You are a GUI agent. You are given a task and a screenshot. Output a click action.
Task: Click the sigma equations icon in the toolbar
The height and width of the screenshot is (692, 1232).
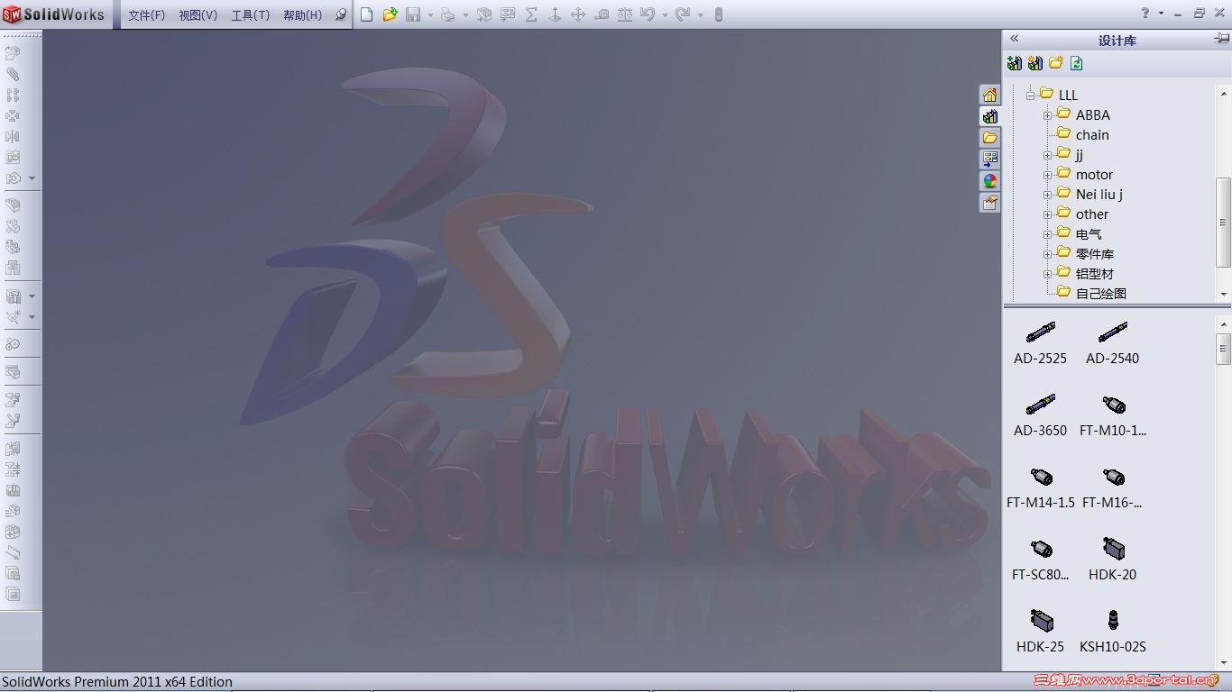click(531, 14)
